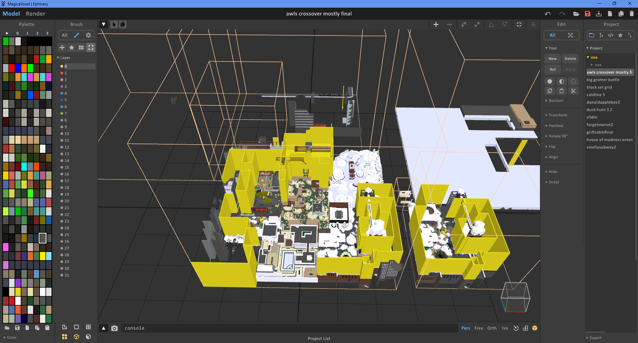Click the scissors cut icon in Tool section
Viewport: 638px width, 343px height.
pyautogui.click(x=573, y=91)
